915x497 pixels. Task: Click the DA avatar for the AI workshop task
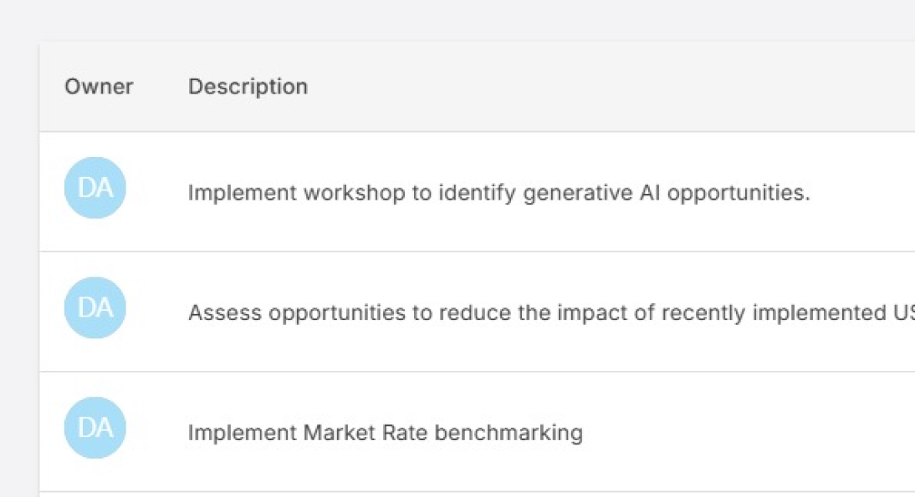pos(95,188)
